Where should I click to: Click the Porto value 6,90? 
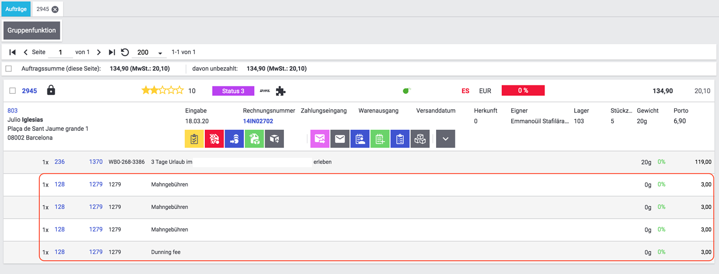[x=679, y=121]
